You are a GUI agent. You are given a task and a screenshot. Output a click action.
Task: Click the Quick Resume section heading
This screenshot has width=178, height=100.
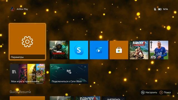coord(20,92)
